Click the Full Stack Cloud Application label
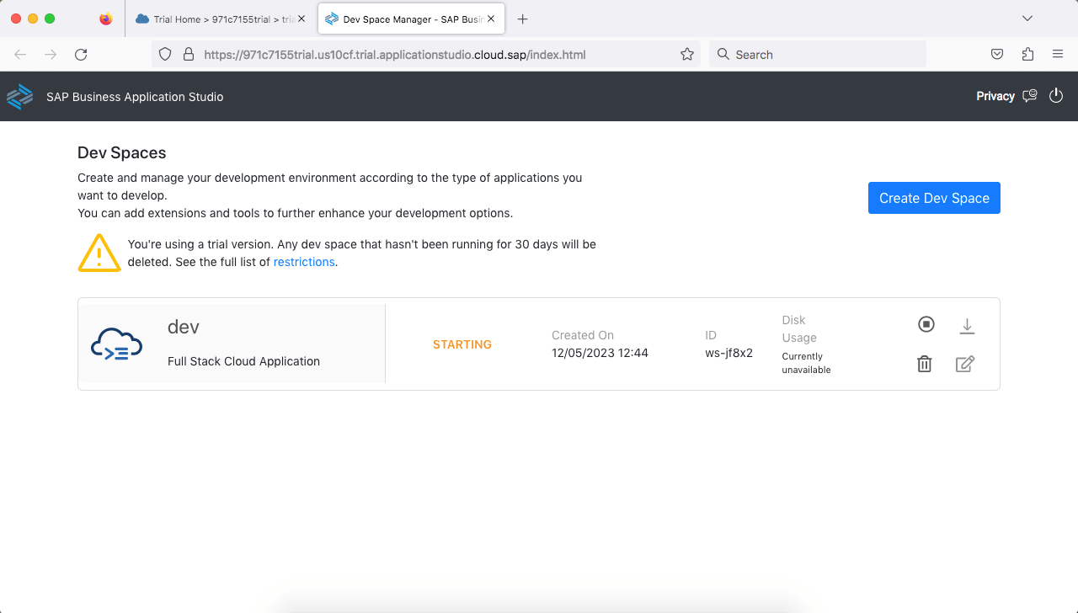The height and width of the screenshot is (613, 1078). tap(243, 361)
